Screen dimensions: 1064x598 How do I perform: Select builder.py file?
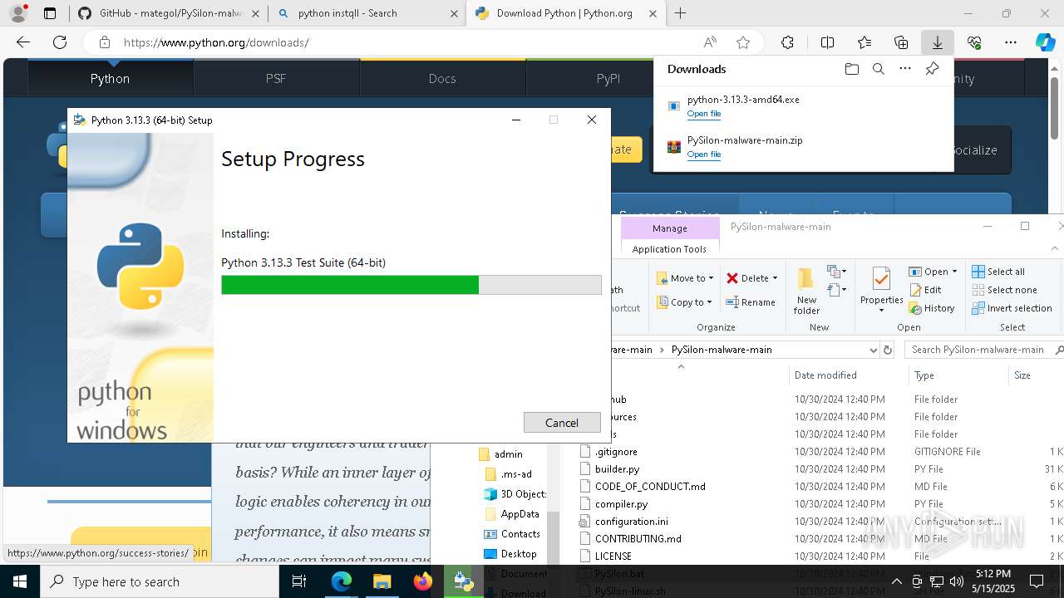point(617,469)
